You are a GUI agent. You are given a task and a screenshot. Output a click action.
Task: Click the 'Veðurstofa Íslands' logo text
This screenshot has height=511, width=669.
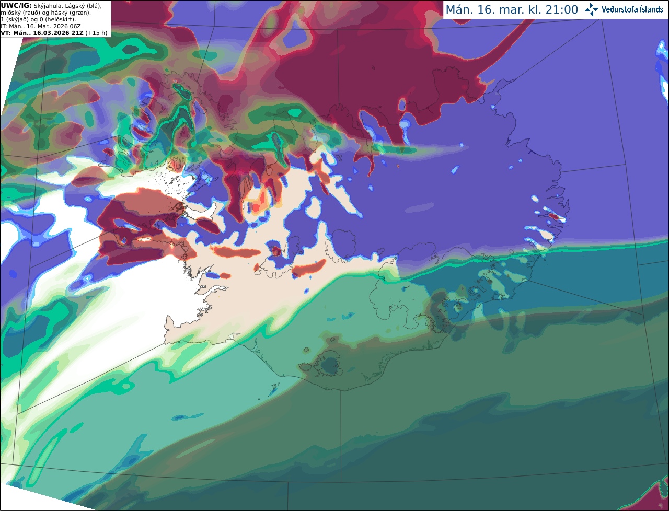632,9
